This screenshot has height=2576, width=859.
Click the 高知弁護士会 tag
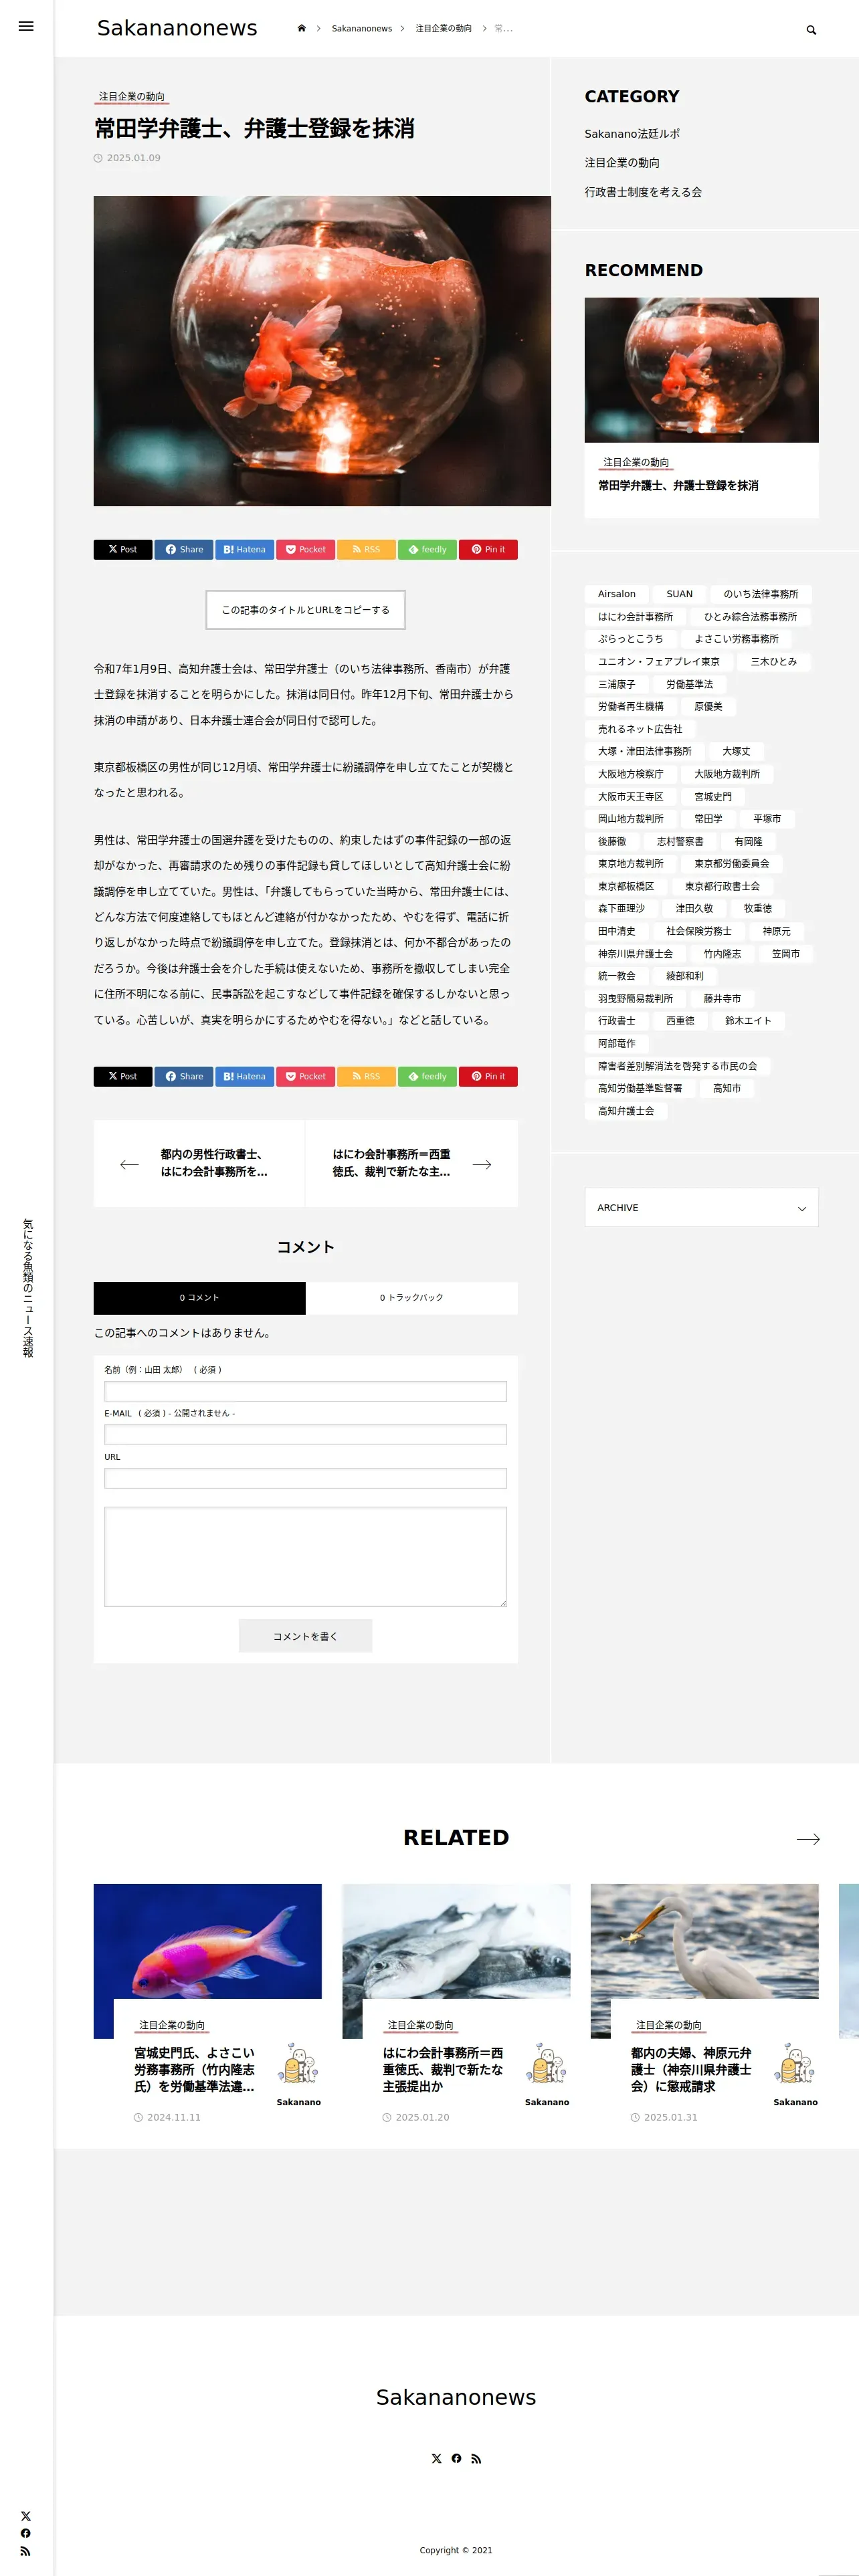[626, 1110]
